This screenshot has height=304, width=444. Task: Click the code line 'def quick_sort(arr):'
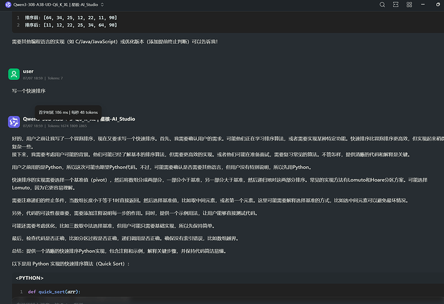(54, 292)
